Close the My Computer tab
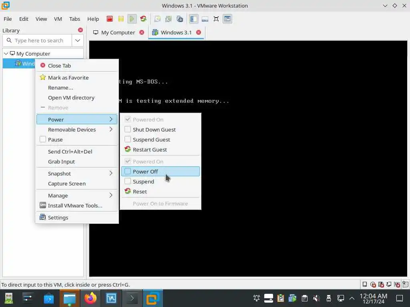This screenshot has height=307, width=410. point(142,32)
